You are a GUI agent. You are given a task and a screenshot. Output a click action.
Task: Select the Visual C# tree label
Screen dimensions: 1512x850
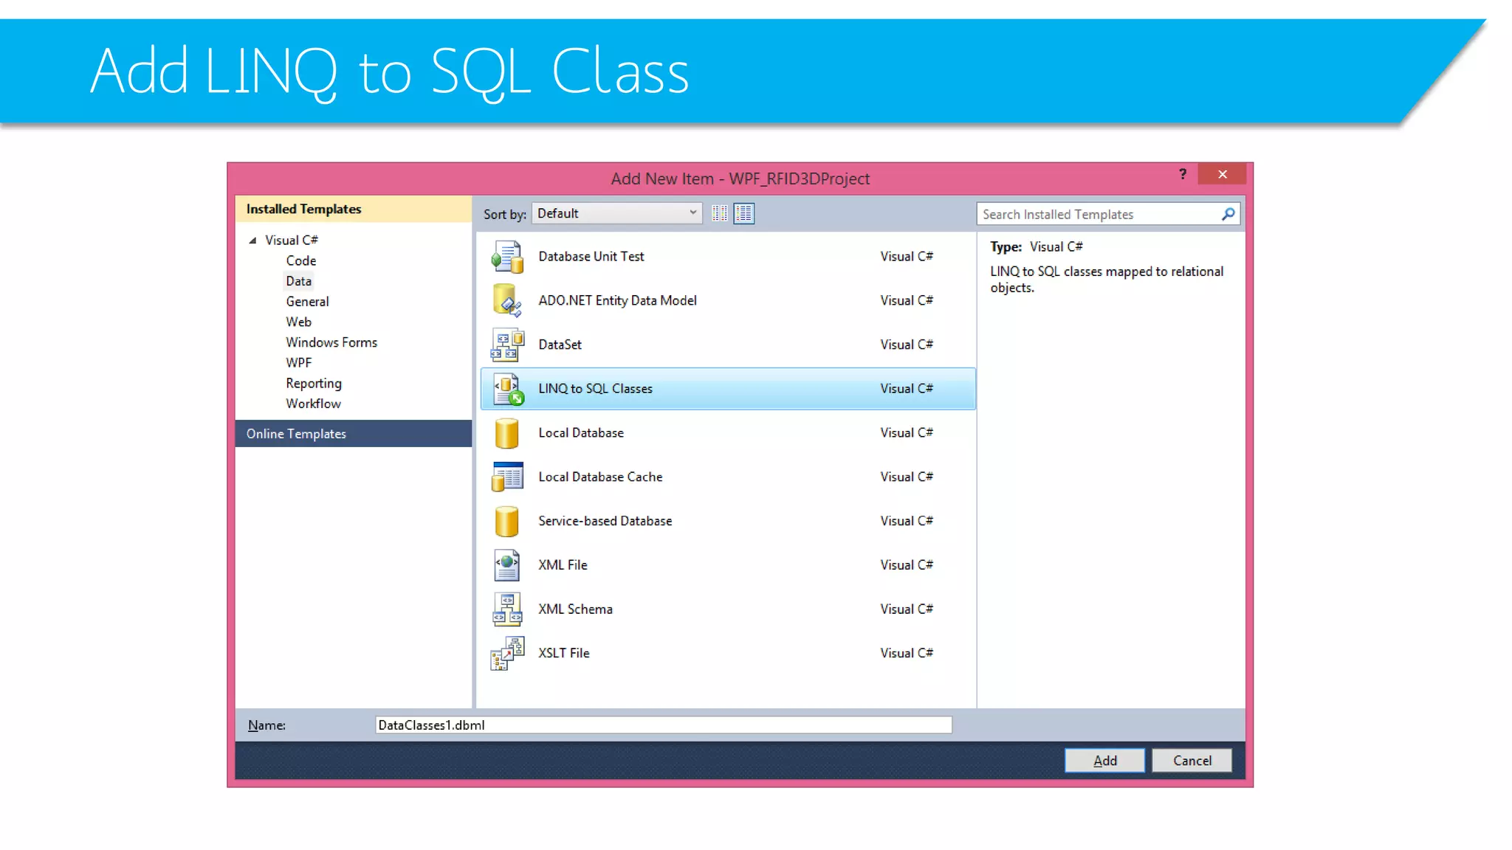pos(292,241)
